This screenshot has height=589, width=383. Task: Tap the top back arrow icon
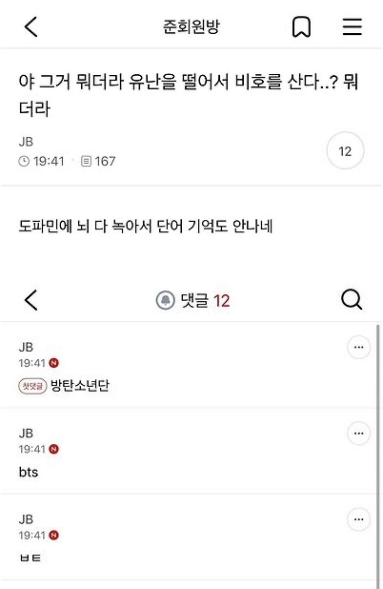click(31, 27)
